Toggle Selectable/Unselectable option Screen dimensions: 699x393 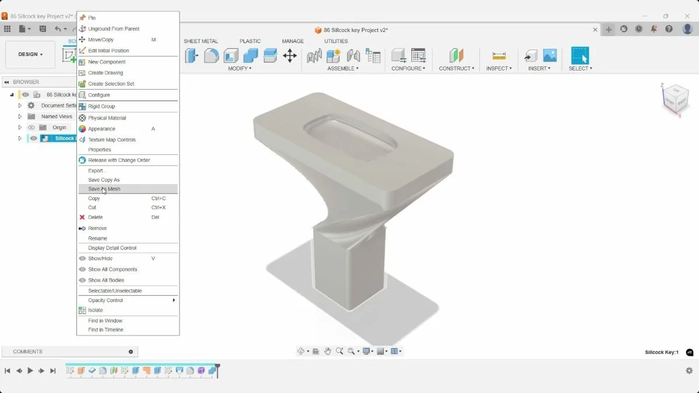coord(128,291)
